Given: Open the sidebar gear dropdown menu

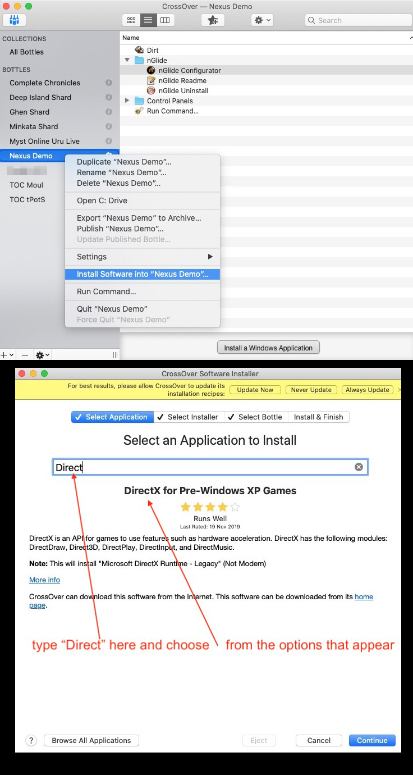Looking at the screenshot, I should coord(43,355).
